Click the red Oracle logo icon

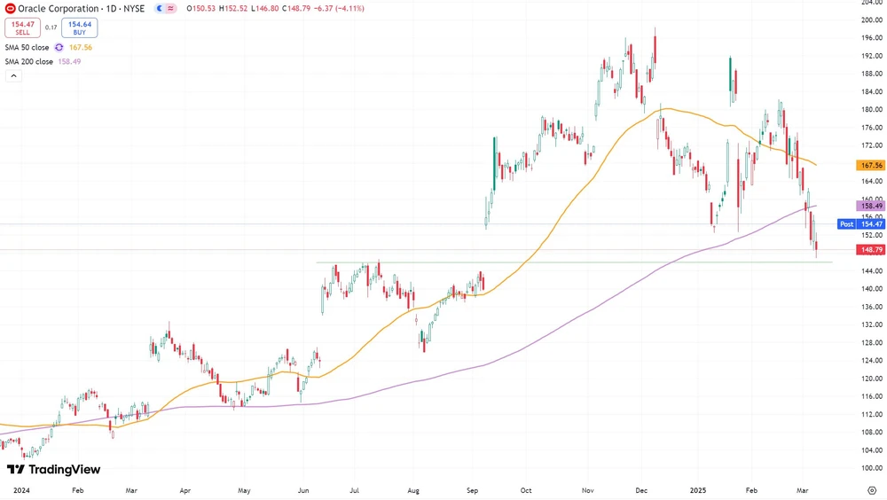point(10,9)
